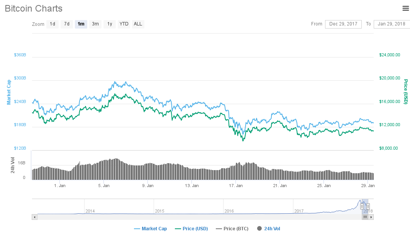The width and height of the screenshot is (410, 233).
Task: Switch zoom to 3m
Action: (x=95, y=24)
